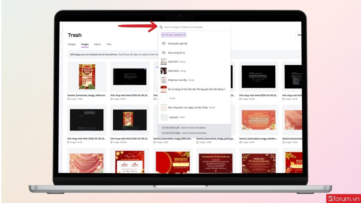The width and height of the screenshot is (361, 203).
Task: Select the "1200*675" design suggestion
Action: click(x=174, y=62)
